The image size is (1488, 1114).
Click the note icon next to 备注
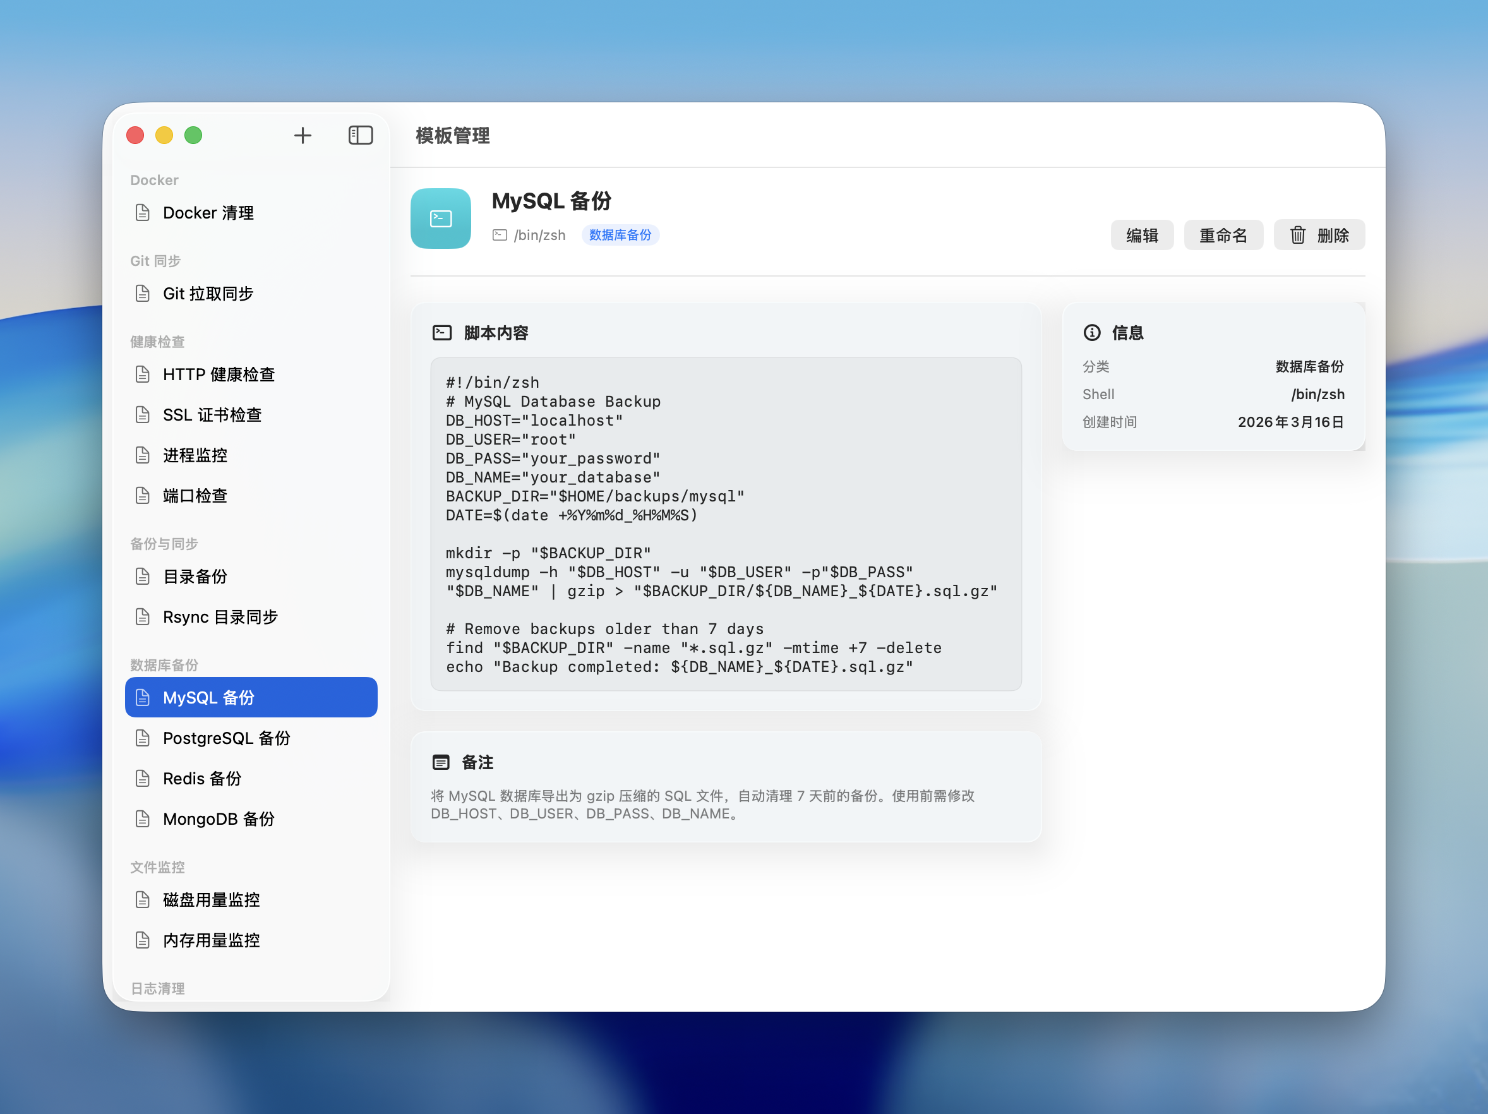tap(441, 762)
